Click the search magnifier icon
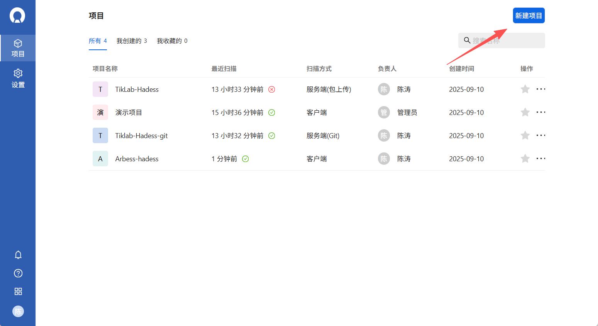This screenshot has width=598, height=326. (x=467, y=40)
